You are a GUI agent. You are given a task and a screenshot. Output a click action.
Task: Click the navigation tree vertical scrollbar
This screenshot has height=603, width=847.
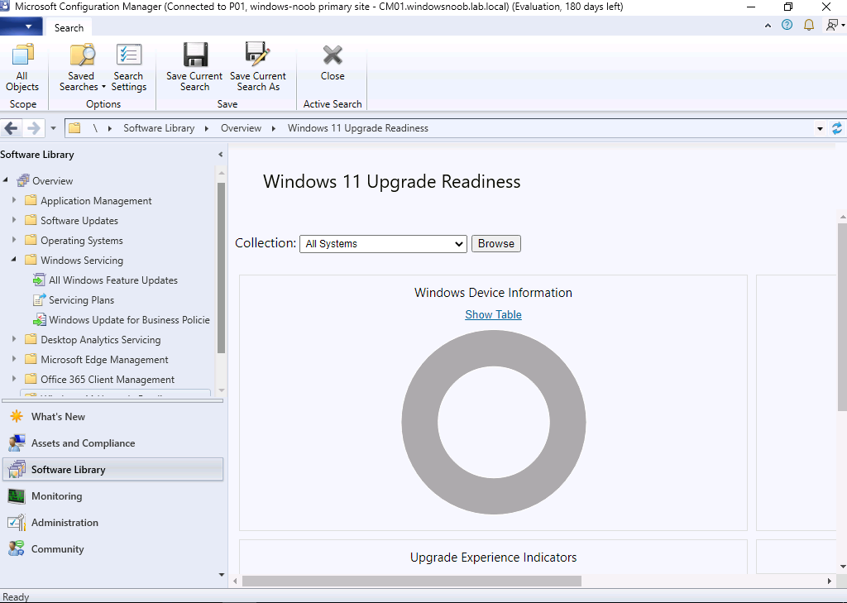click(x=220, y=267)
